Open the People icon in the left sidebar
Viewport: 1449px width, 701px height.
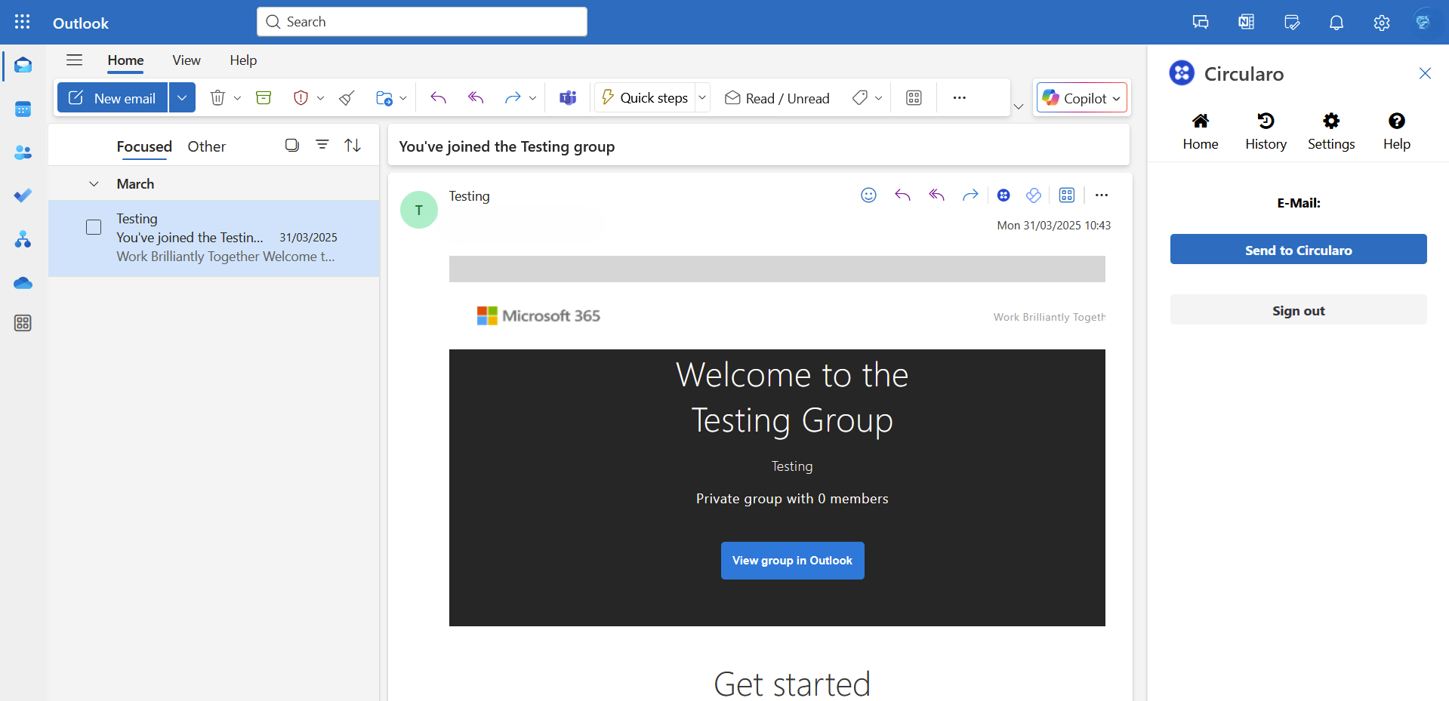pos(23,152)
